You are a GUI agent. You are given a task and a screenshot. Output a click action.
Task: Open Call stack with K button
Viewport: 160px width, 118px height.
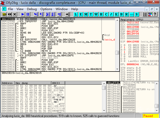[116, 14]
